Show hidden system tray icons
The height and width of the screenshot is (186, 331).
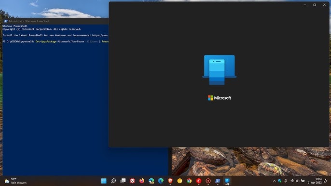point(274,181)
